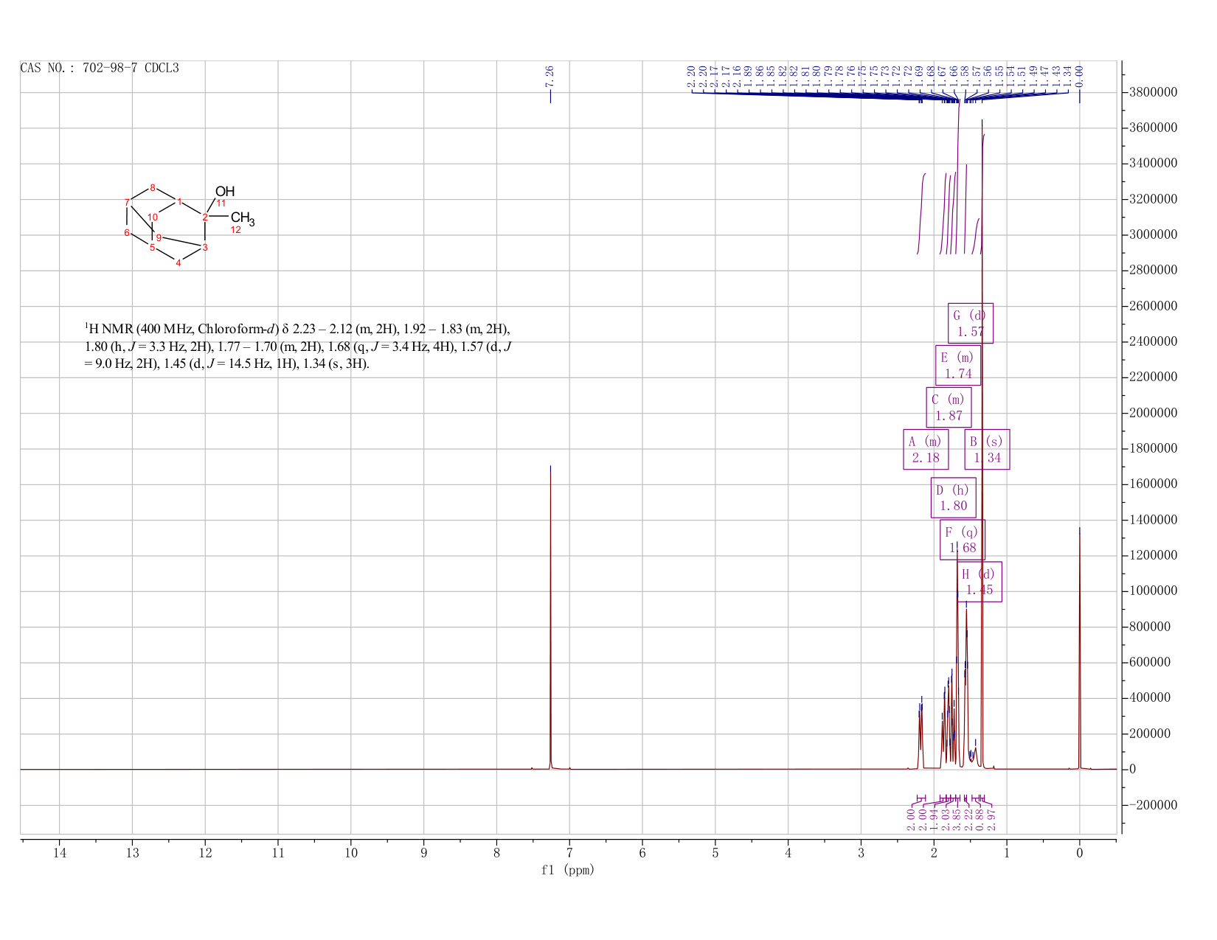Click the 3800000 intensity axis label
The height and width of the screenshot is (940, 1217).
(1153, 92)
